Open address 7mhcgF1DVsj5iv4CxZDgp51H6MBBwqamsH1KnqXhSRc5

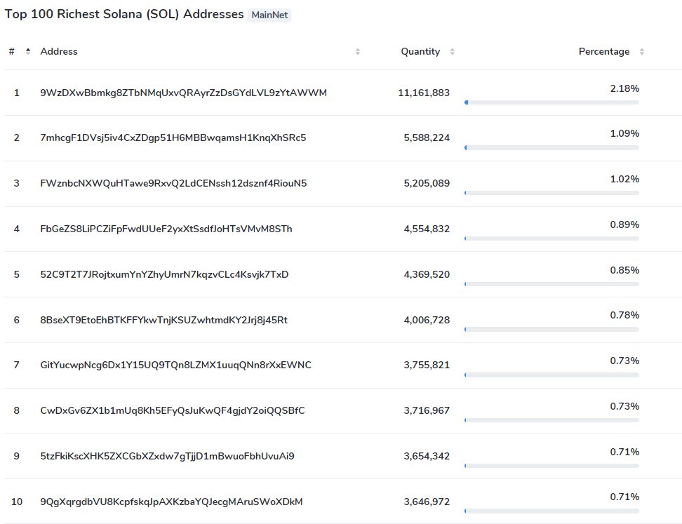pos(173,138)
